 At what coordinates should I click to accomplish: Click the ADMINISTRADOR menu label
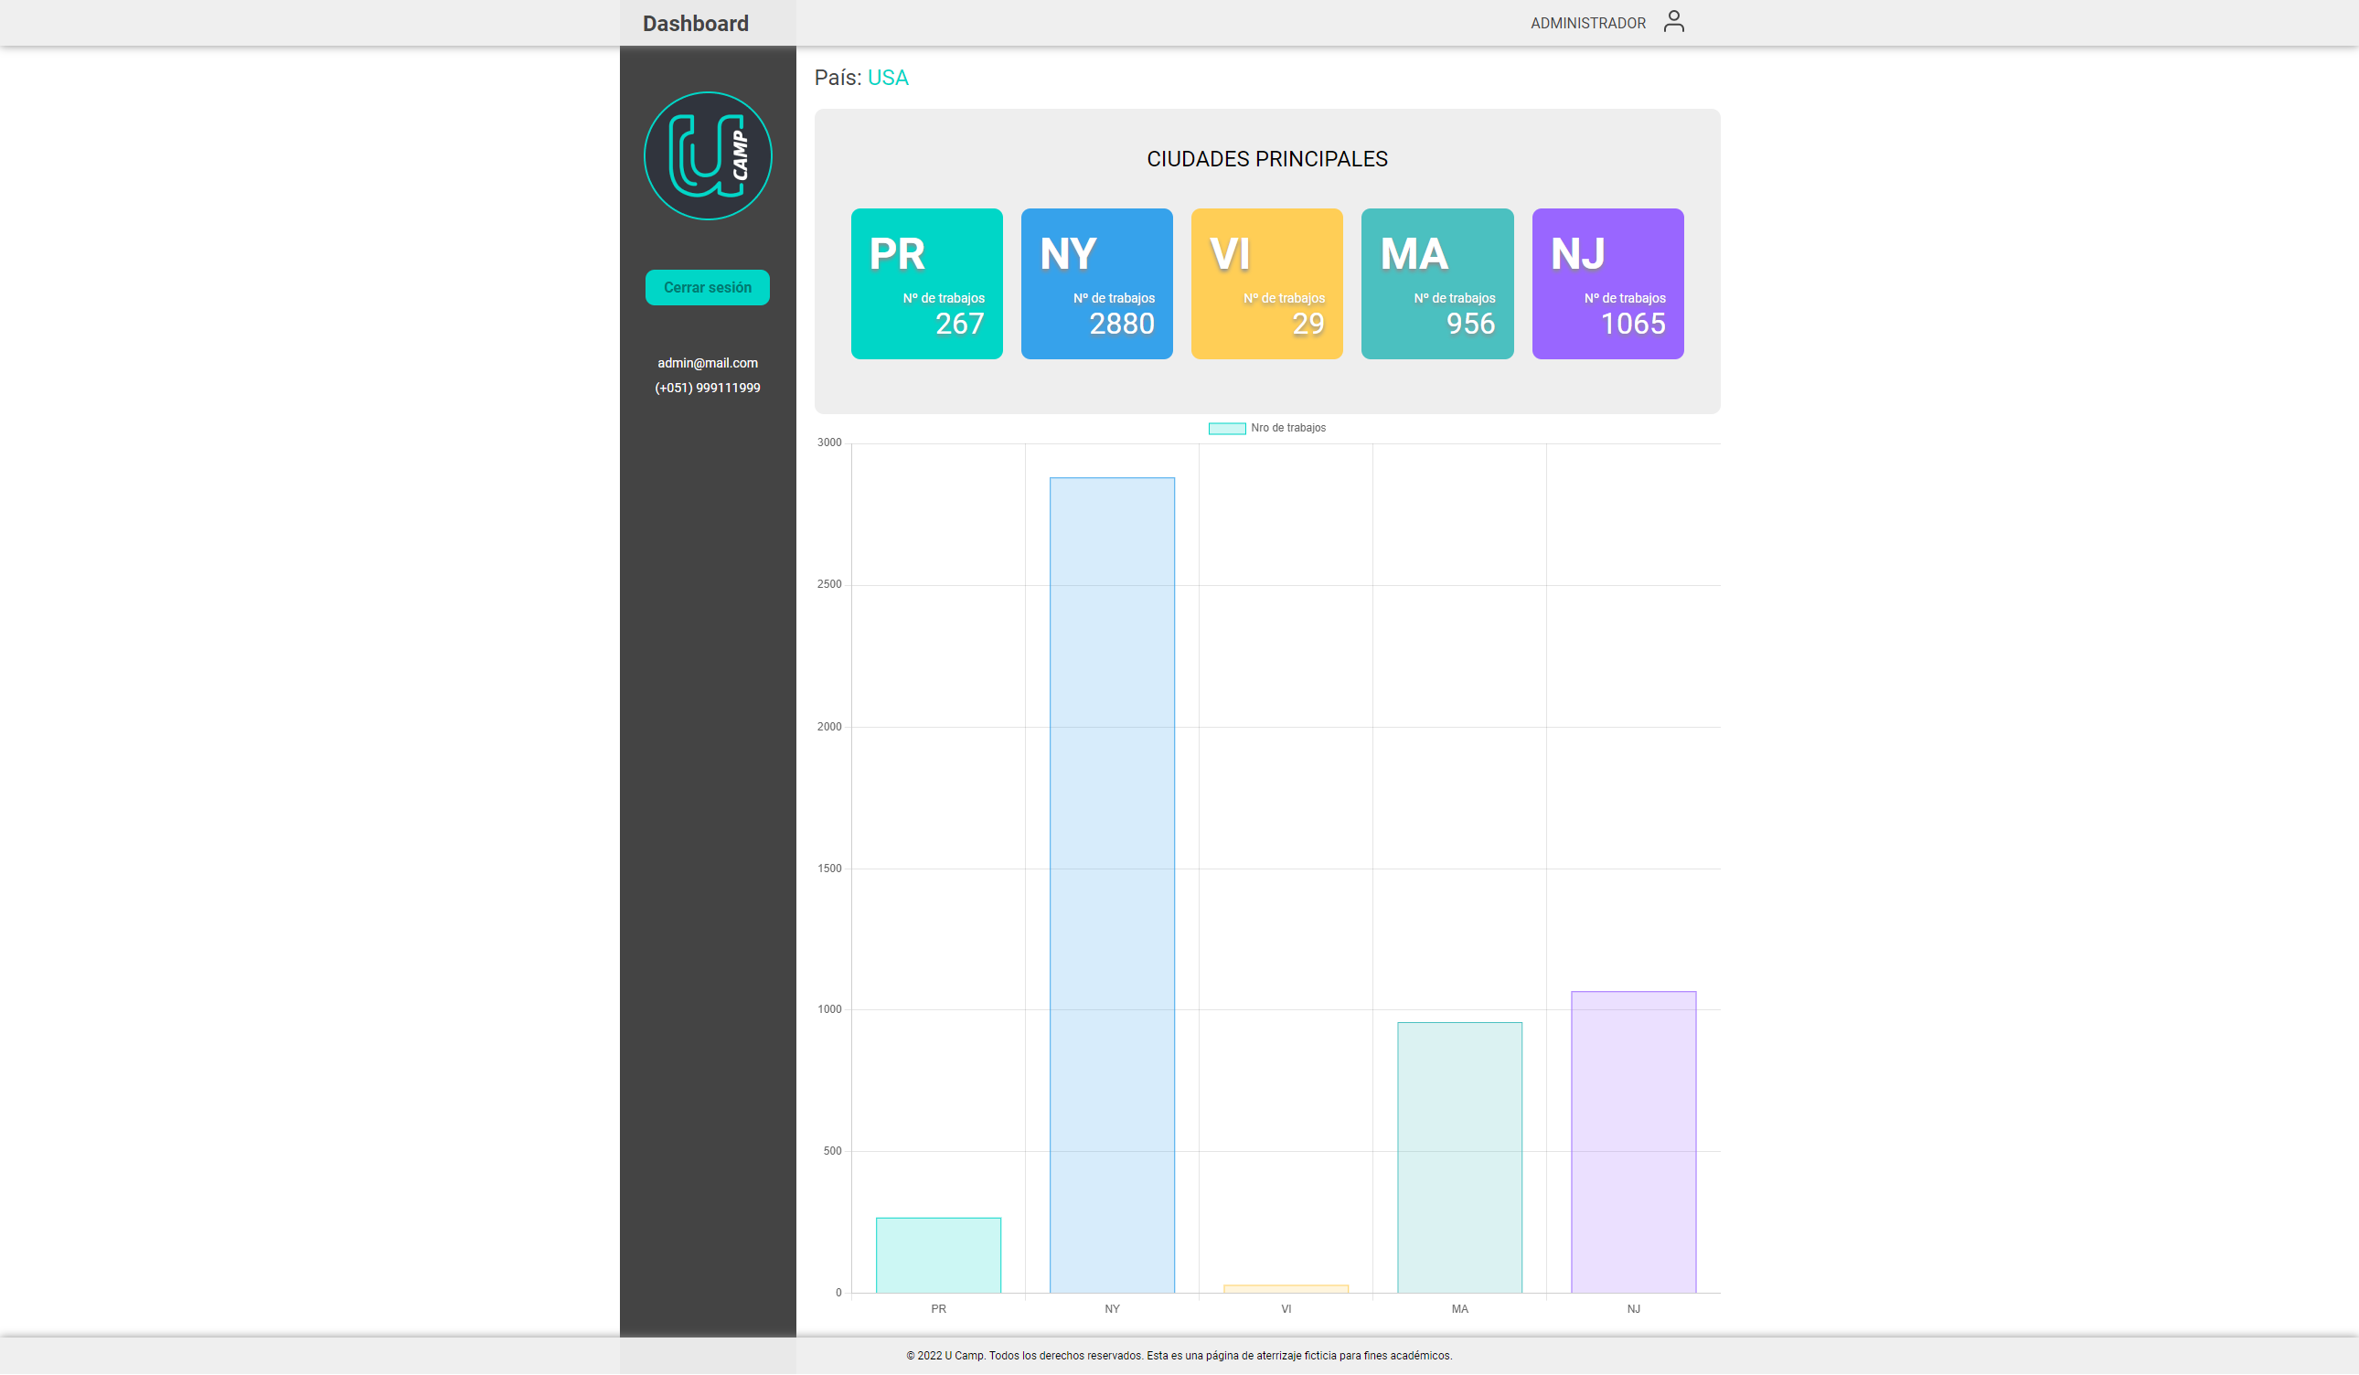tap(1588, 23)
